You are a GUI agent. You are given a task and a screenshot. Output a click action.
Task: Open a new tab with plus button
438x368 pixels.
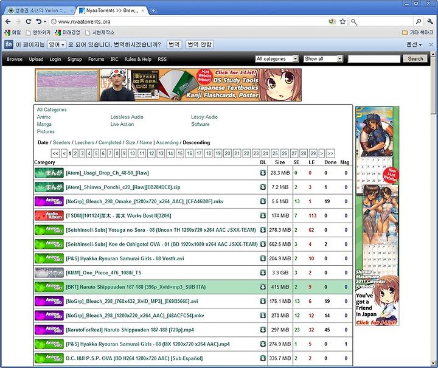coord(153,10)
